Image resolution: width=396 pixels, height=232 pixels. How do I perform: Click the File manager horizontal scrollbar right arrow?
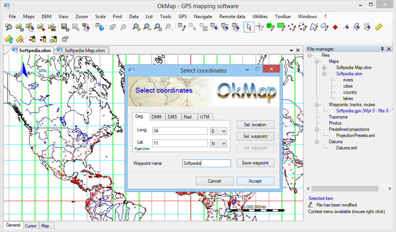(x=390, y=188)
